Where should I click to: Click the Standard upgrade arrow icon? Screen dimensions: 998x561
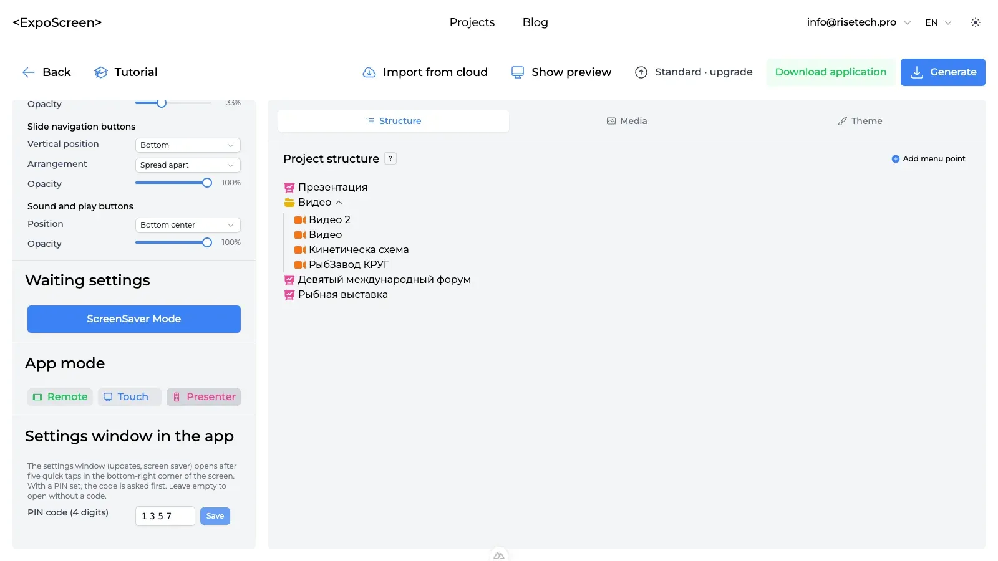pos(641,72)
